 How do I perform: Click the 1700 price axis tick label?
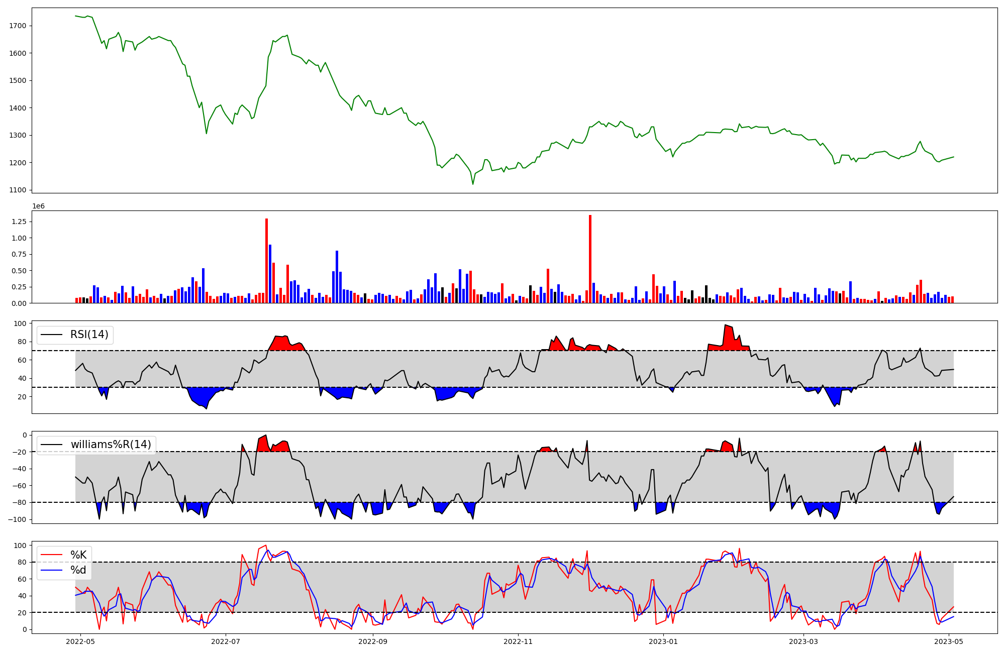coord(18,26)
